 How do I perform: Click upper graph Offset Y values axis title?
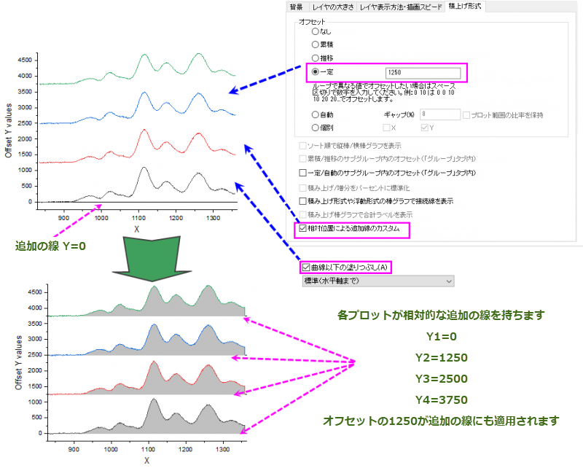(9, 130)
